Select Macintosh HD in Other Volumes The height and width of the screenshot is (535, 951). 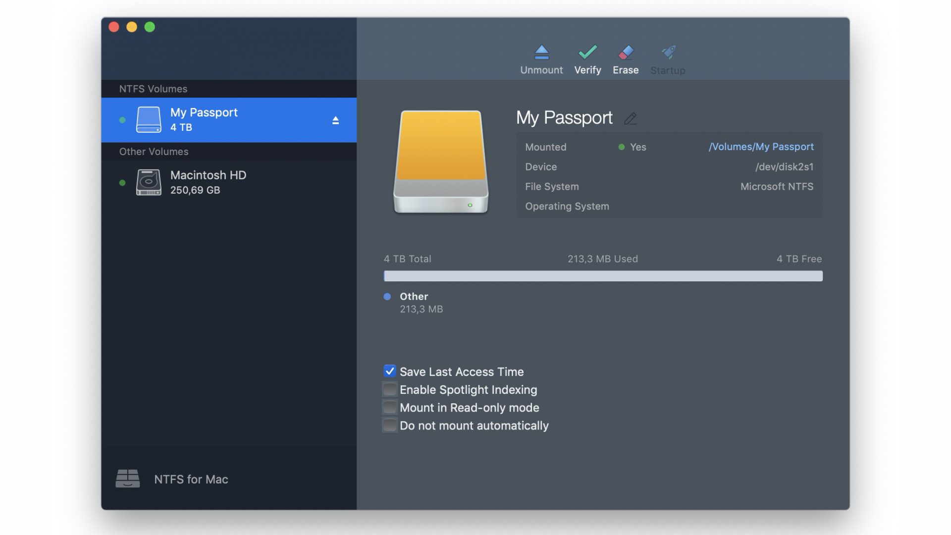tap(229, 182)
